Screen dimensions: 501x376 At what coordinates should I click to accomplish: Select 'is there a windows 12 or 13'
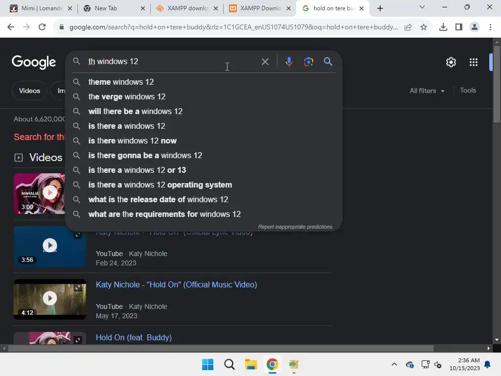point(204,170)
